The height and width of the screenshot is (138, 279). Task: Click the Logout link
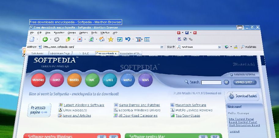coord(235,131)
